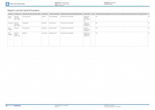Click the 'YOUR LOGO GOES HERE' text
This screenshot has width=155, height=110.
[17, 4]
